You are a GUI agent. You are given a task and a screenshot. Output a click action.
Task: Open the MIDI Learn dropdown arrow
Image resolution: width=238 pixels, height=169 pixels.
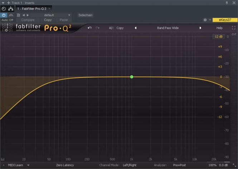(28, 165)
